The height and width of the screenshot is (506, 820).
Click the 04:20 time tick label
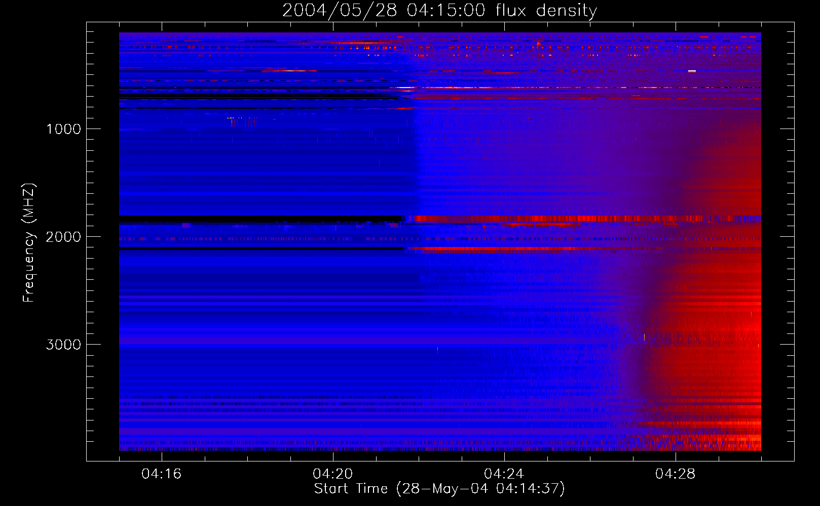[x=333, y=474]
